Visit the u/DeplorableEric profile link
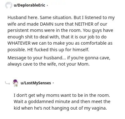 pyautogui.click(x=29, y=5)
